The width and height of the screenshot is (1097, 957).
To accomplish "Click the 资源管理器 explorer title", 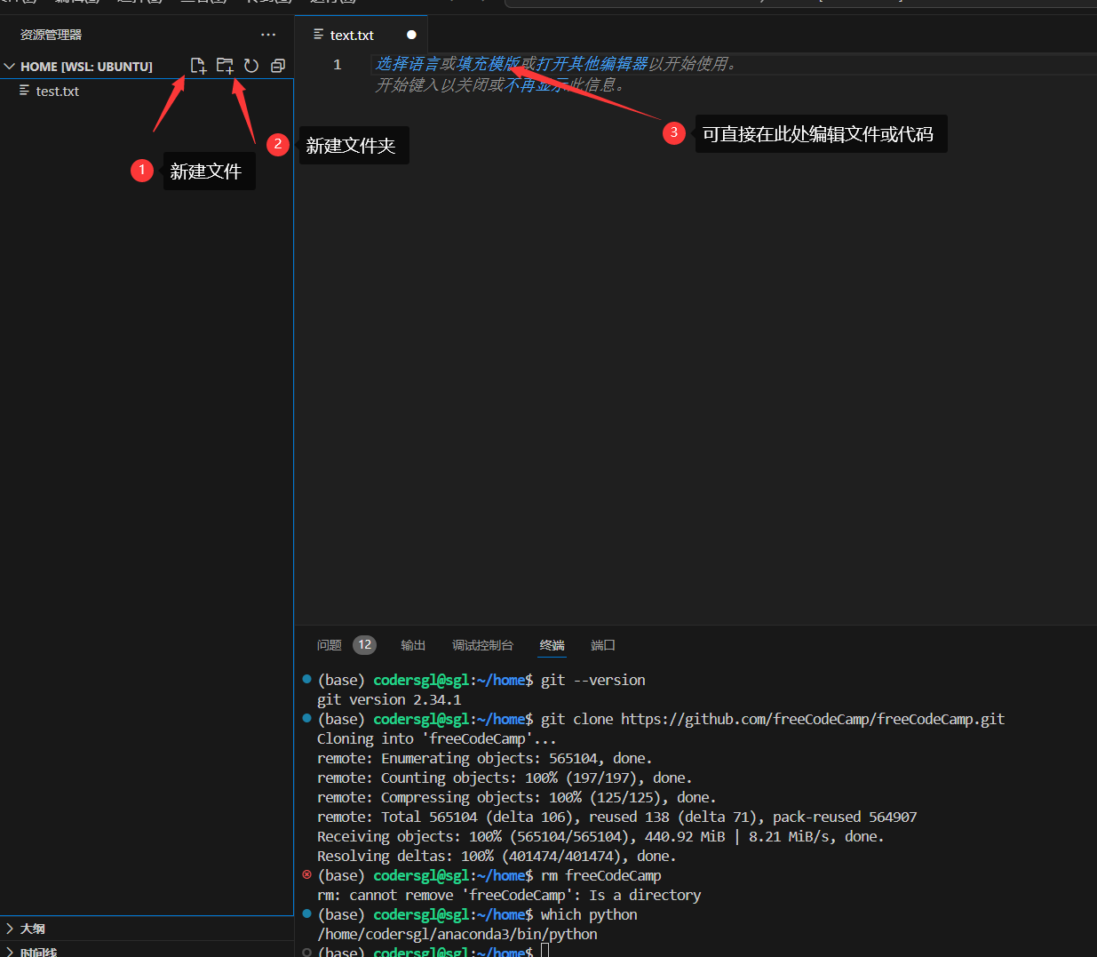I will [51, 35].
